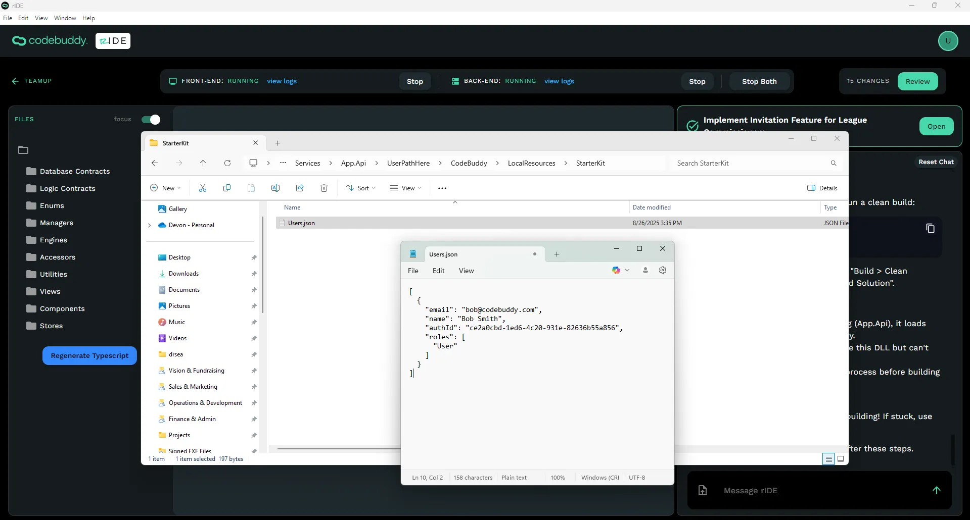
Task: Stop the front-end server
Action: coord(414,81)
